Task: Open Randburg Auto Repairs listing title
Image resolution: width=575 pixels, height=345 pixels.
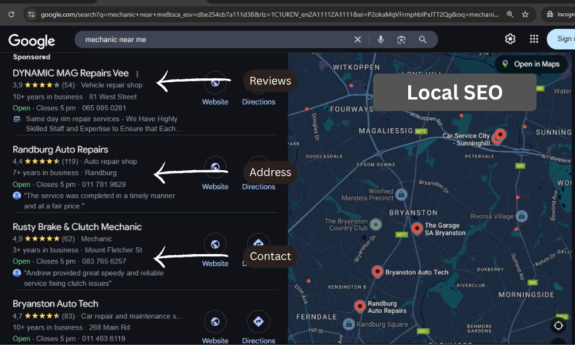Action: [60, 149]
